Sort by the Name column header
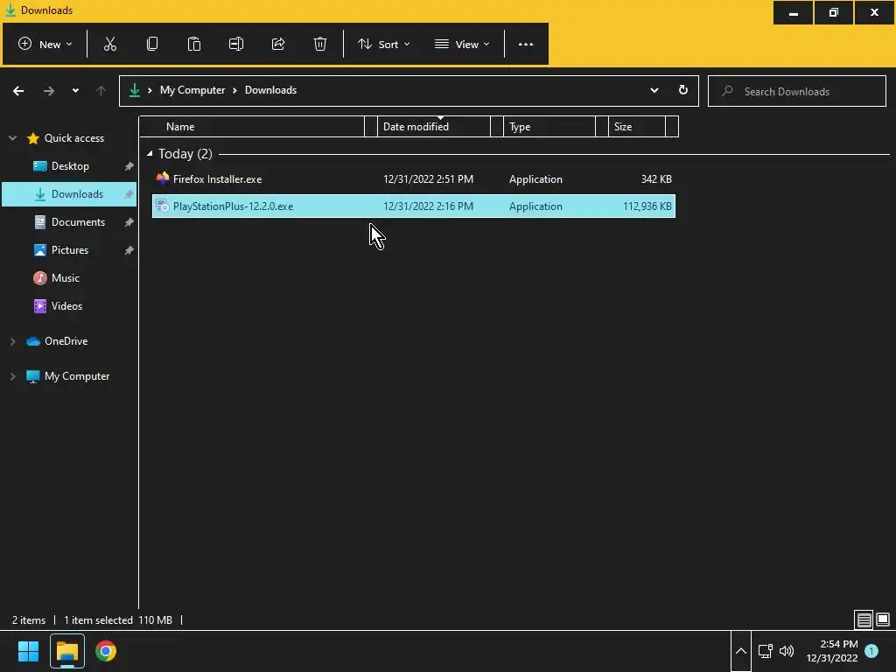The height and width of the screenshot is (672, 896). pos(252,127)
